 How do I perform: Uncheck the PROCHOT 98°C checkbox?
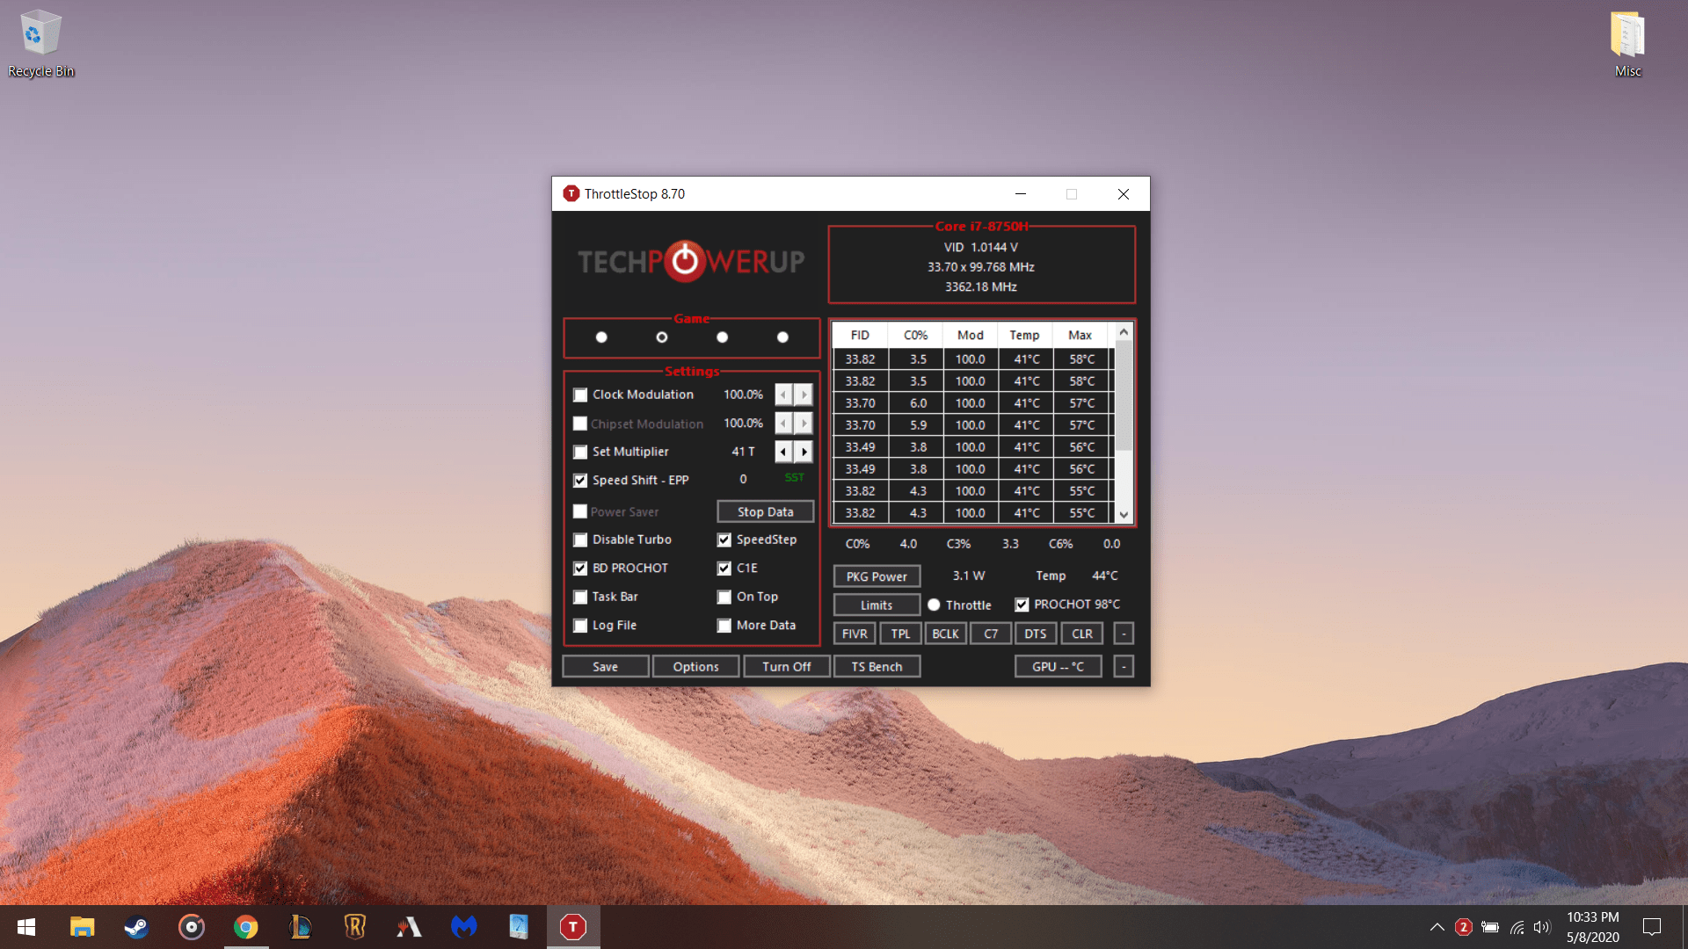[x=1022, y=605]
